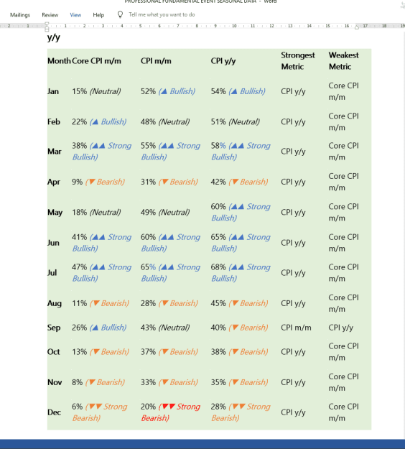Click 'CPI y/y' strongest metric in Dec row

tap(293, 412)
